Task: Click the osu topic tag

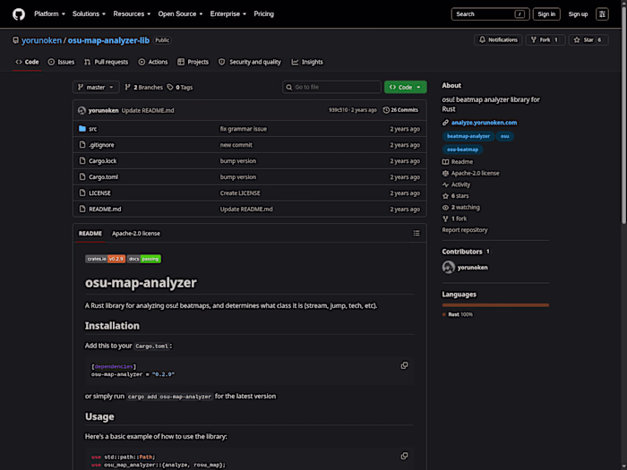Action: (504, 136)
